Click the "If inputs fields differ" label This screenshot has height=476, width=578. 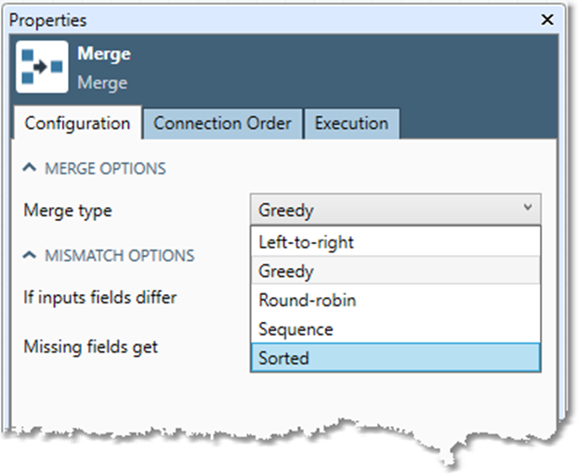99,298
